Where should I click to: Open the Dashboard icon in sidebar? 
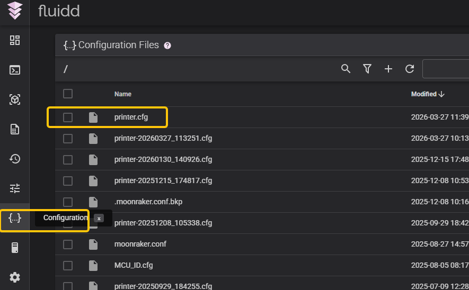(x=15, y=40)
